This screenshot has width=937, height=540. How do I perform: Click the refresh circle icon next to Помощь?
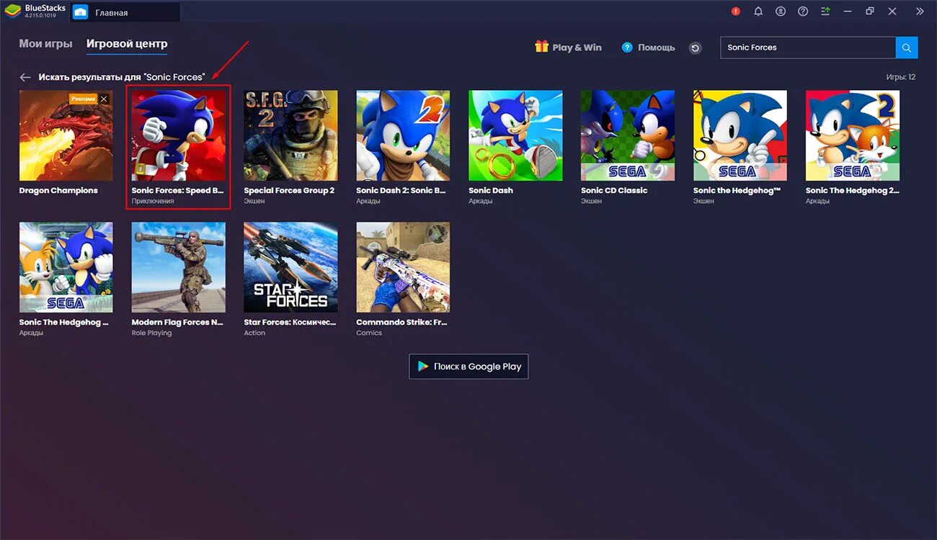[x=695, y=48]
